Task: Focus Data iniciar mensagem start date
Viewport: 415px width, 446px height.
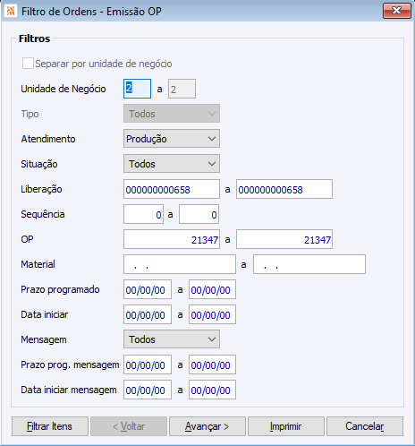Action: coord(148,390)
